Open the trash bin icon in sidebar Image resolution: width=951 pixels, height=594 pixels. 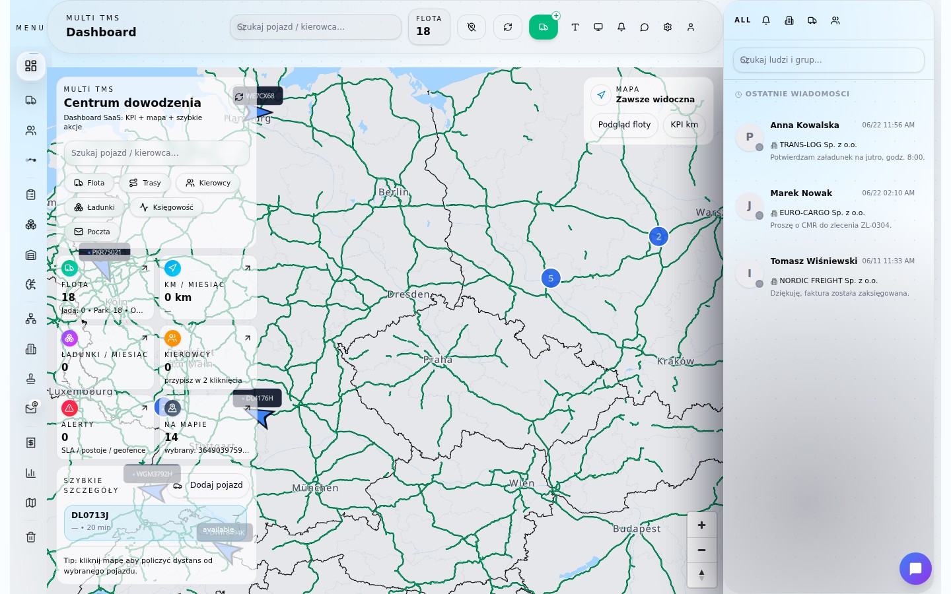point(30,537)
